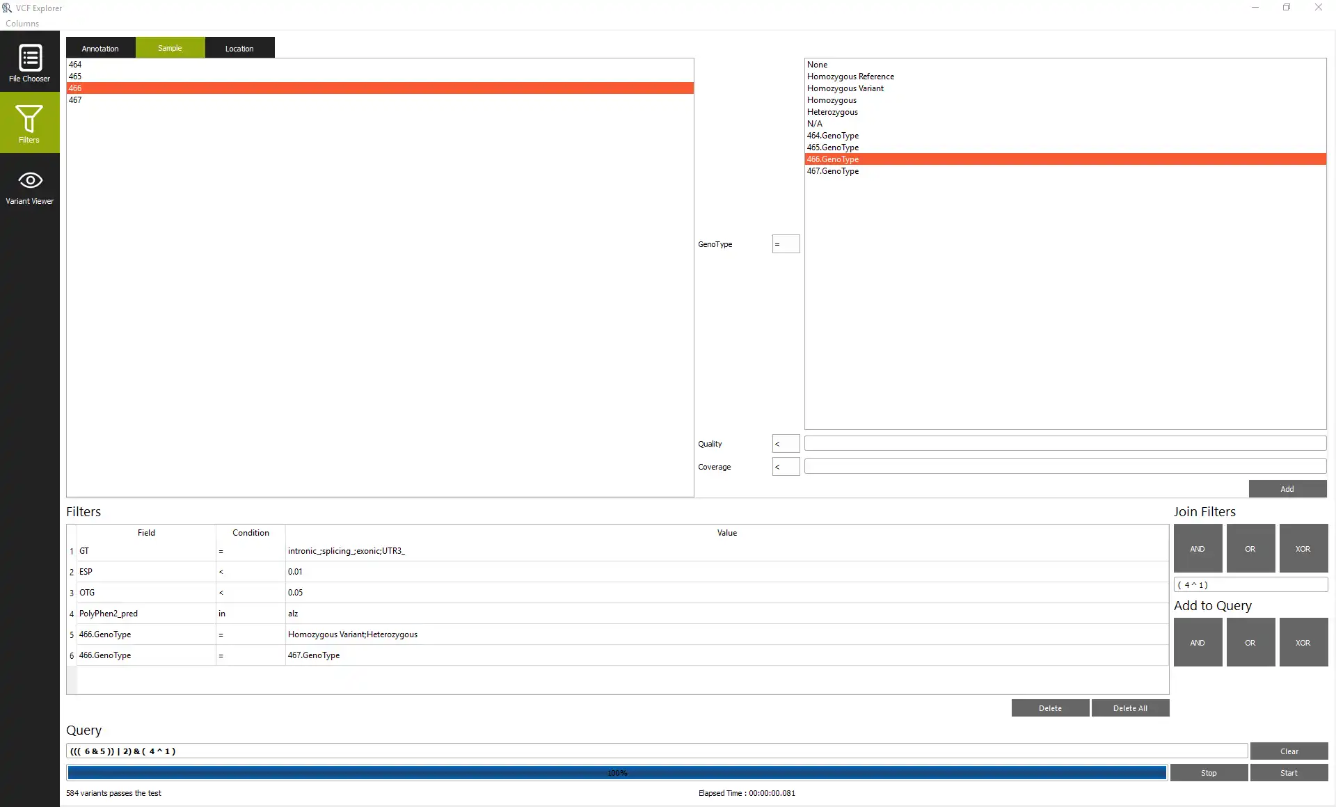The height and width of the screenshot is (807, 1336).
Task: Select Heterozygous genotype option
Action: pyautogui.click(x=832, y=111)
